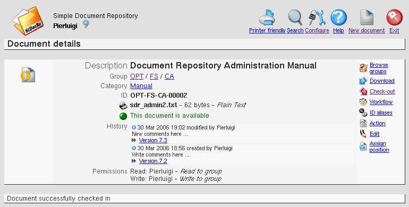Click the Edit link in the sidebar
Screen dimensions: 409x207
pos(374,134)
